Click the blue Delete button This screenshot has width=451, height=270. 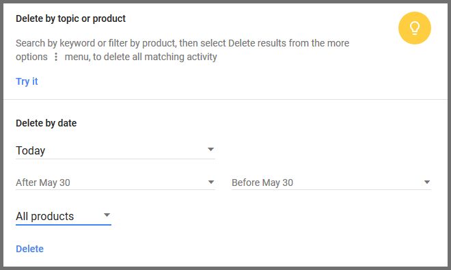pyautogui.click(x=29, y=249)
